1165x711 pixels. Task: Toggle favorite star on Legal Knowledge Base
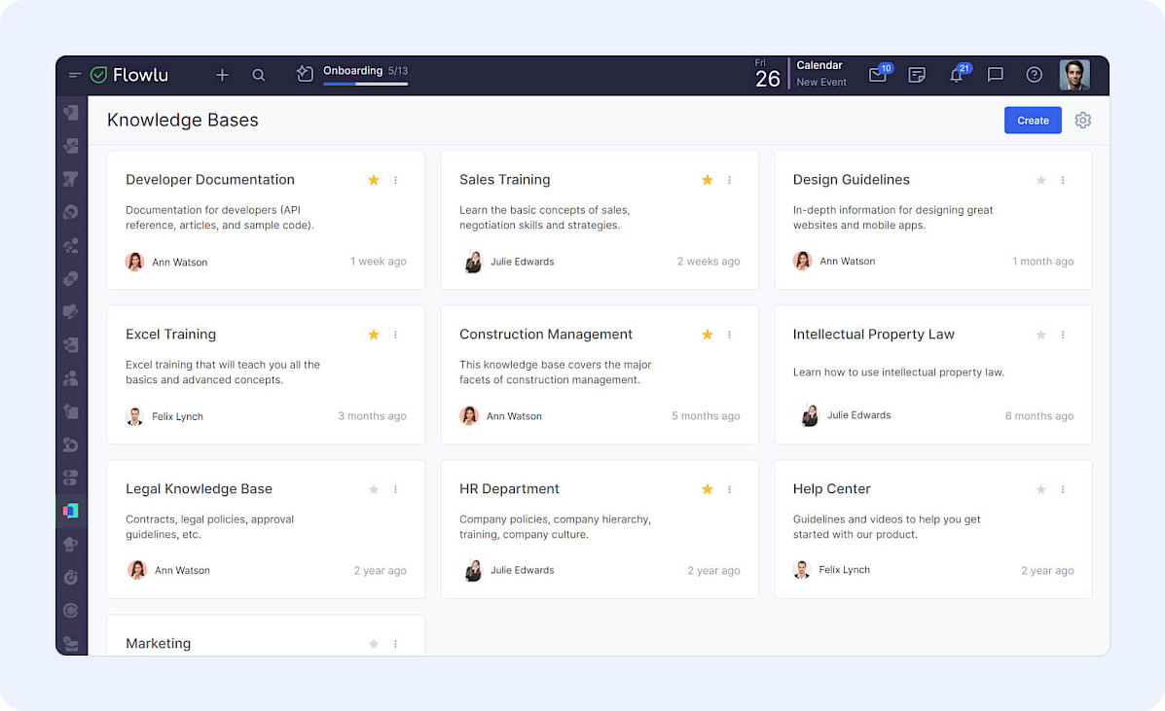tap(374, 489)
